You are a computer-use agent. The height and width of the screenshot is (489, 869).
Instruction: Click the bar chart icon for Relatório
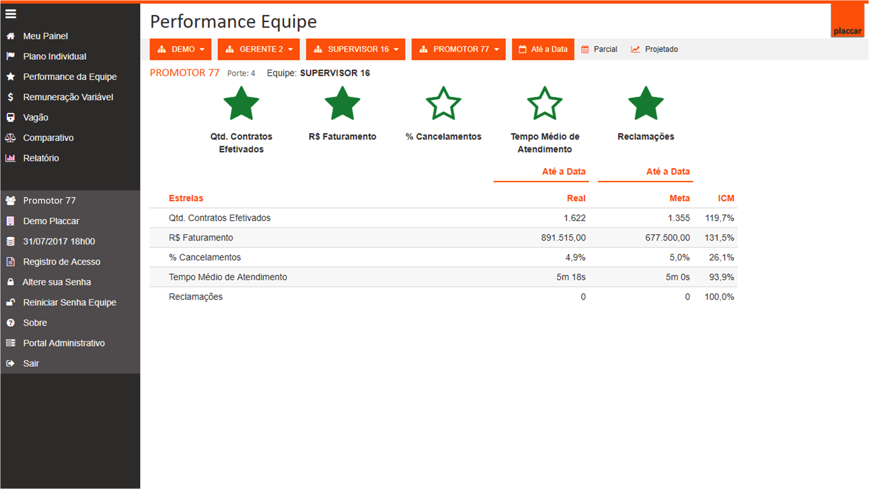pos(11,158)
